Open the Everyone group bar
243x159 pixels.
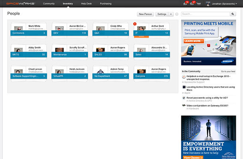[x=151, y=76]
